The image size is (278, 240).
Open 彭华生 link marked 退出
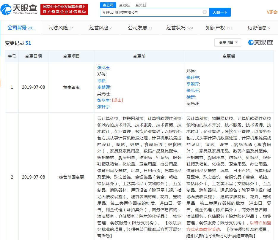coord(103,101)
